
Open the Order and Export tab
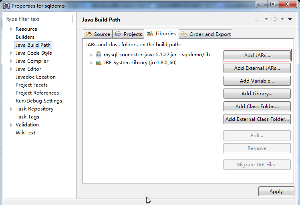click(206, 34)
